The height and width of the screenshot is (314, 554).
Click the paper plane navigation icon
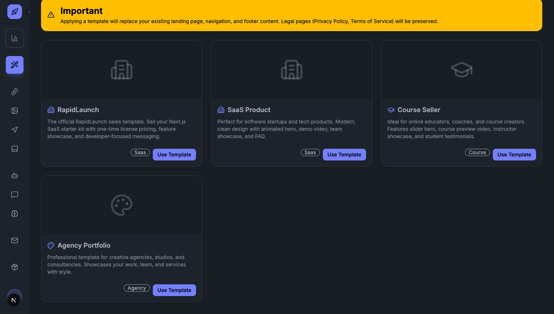(x=15, y=130)
